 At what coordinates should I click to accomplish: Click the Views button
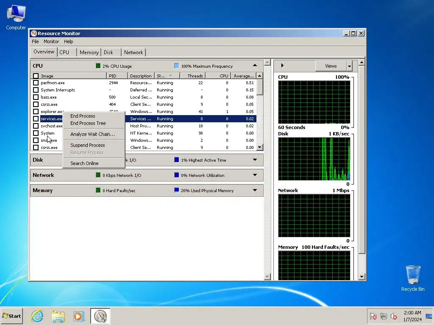pyautogui.click(x=331, y=66)
